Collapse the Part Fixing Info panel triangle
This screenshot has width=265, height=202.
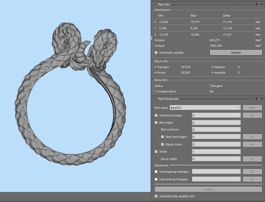155,99
